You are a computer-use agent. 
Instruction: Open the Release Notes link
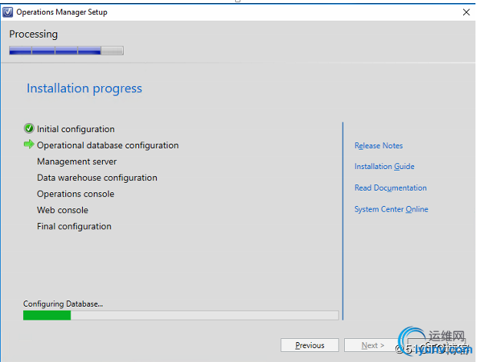click(379, 145)
